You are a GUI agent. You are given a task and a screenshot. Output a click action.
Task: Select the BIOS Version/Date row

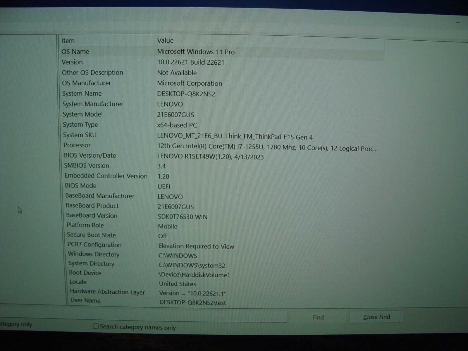point(222,156)
